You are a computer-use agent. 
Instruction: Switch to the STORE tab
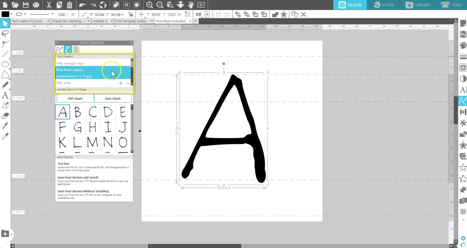coord(384,5)
